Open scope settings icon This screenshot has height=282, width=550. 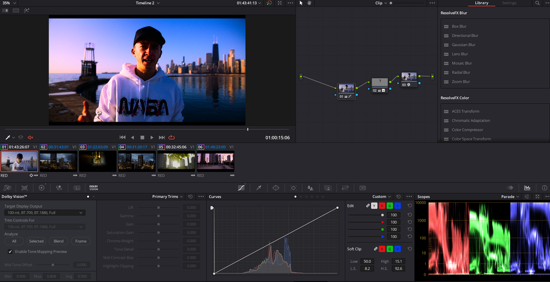coord(527,197)
